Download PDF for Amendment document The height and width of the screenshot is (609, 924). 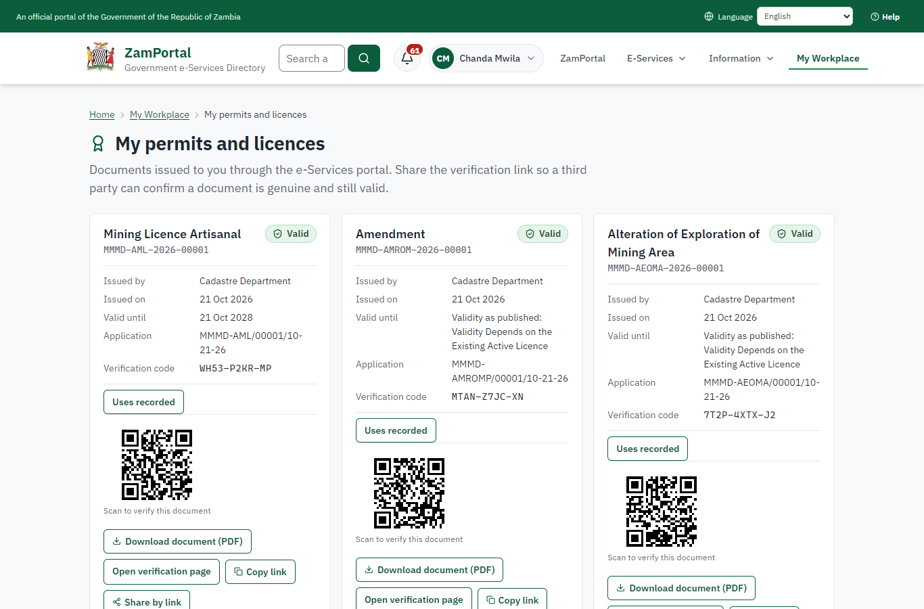(x=430, y=570)
